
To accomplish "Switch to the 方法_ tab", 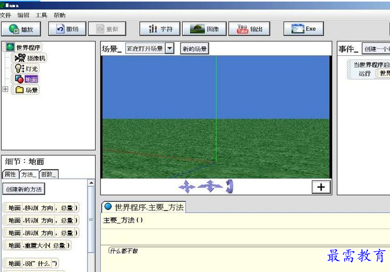I will coord(28,174).
